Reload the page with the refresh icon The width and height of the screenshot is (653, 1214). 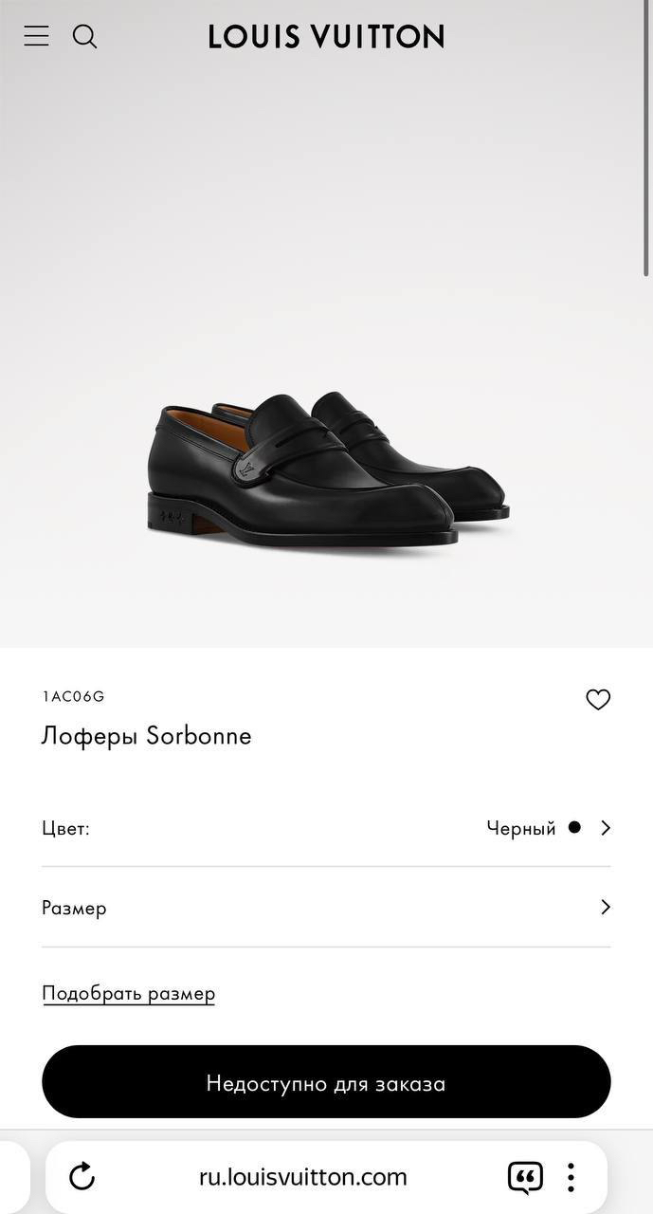pyautogui.click(x=82, y=1177)
